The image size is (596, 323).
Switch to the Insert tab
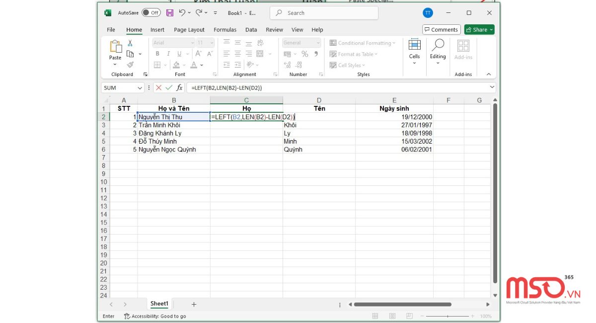coord(157,30)
